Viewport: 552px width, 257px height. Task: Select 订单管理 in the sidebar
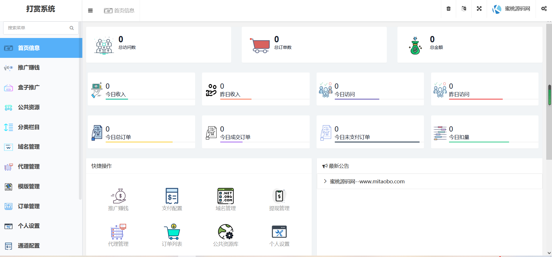point(29,206)
